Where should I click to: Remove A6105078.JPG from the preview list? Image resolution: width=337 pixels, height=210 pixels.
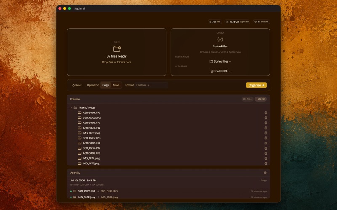266,128
